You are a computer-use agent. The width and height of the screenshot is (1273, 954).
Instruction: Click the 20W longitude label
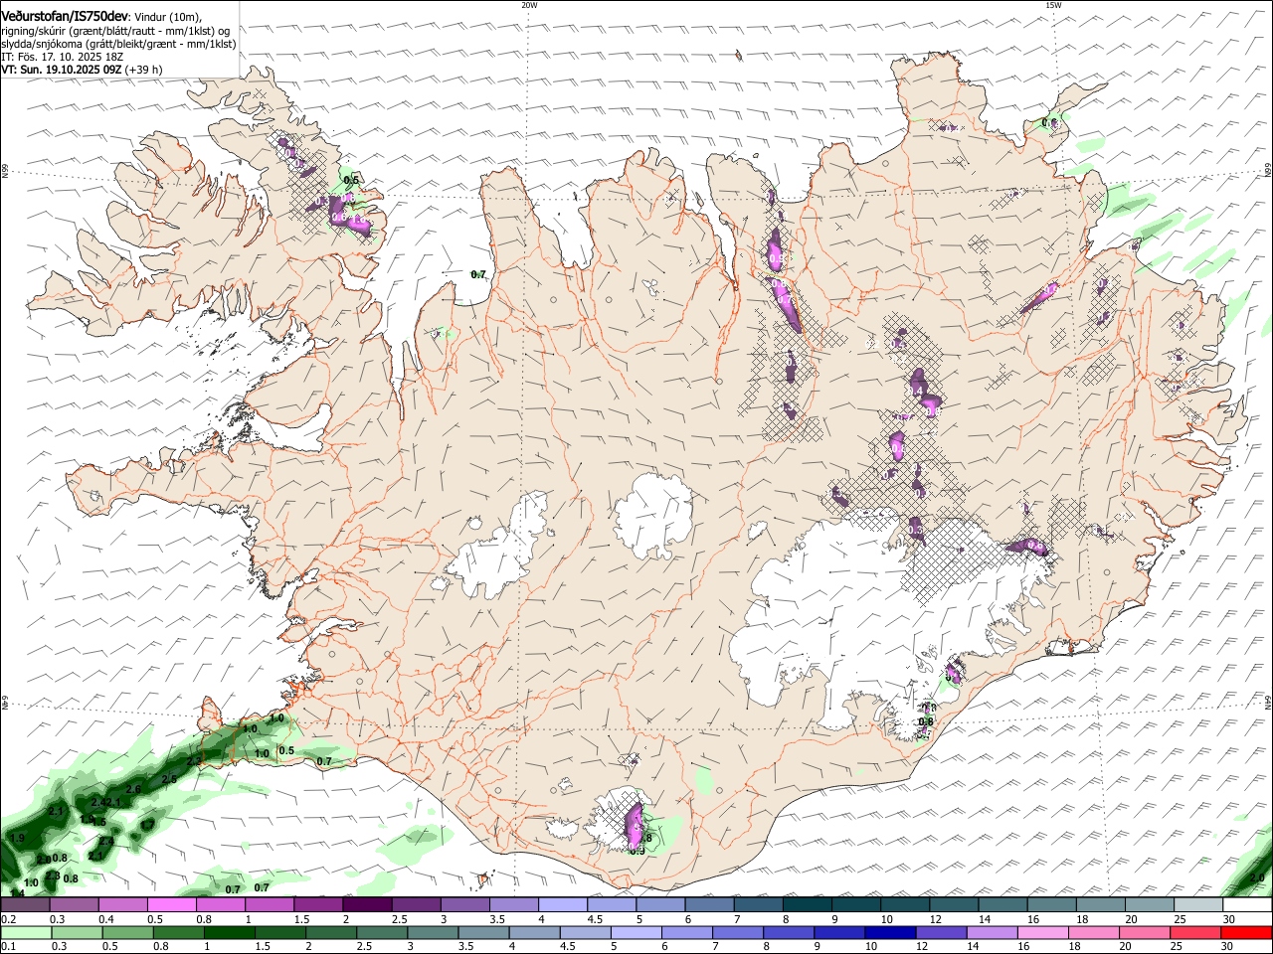529,5
